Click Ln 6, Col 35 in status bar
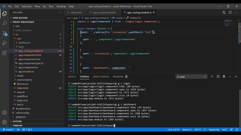This screenshot has height=135, width=241. [x=173, y=129]
